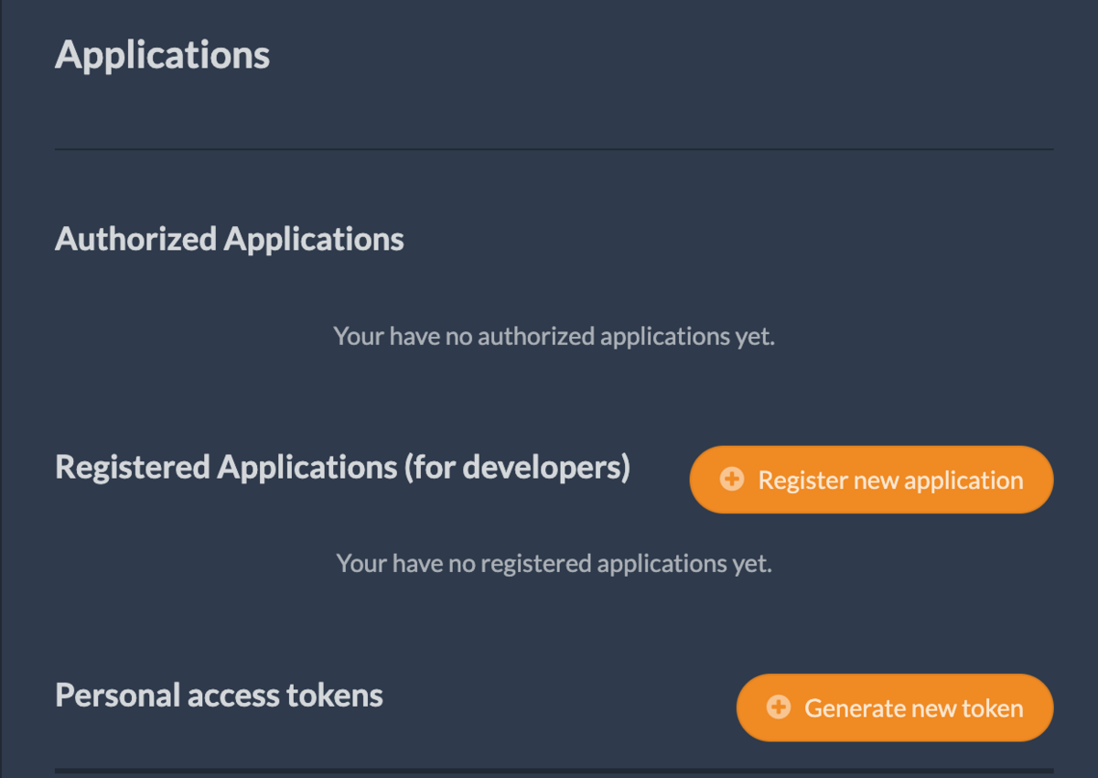Click the plus icon on Register new application
The height and width of the screenshot is (778, 1098).
pos(732,480)
